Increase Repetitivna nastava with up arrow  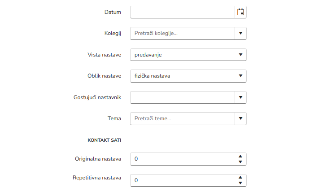click(240, 178)
